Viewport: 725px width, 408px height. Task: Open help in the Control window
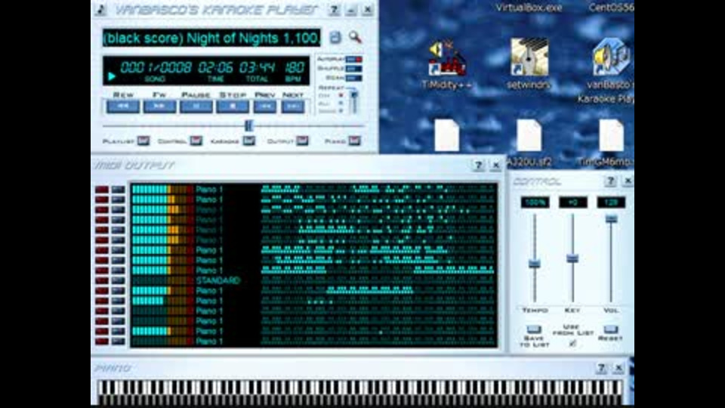point(610,181)
